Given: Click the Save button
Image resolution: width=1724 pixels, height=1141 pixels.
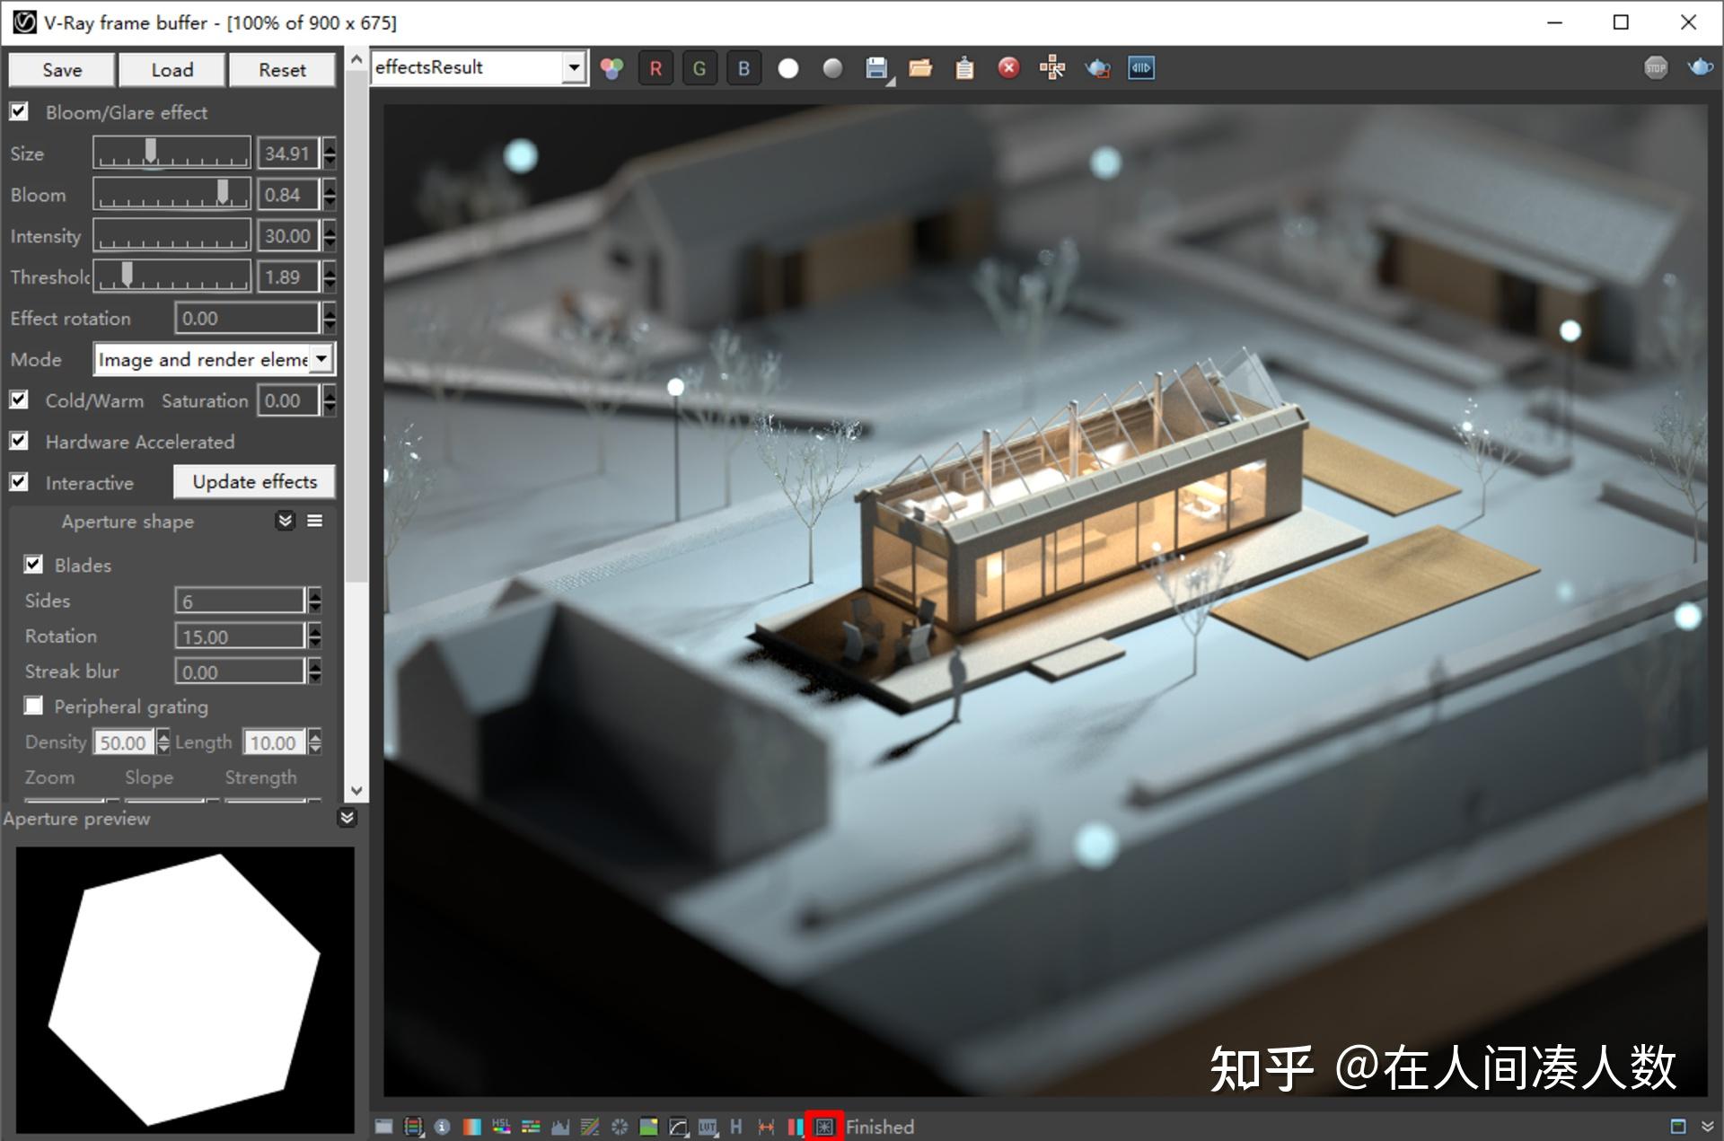Looking at the screenshot, I should click(60, 70).
